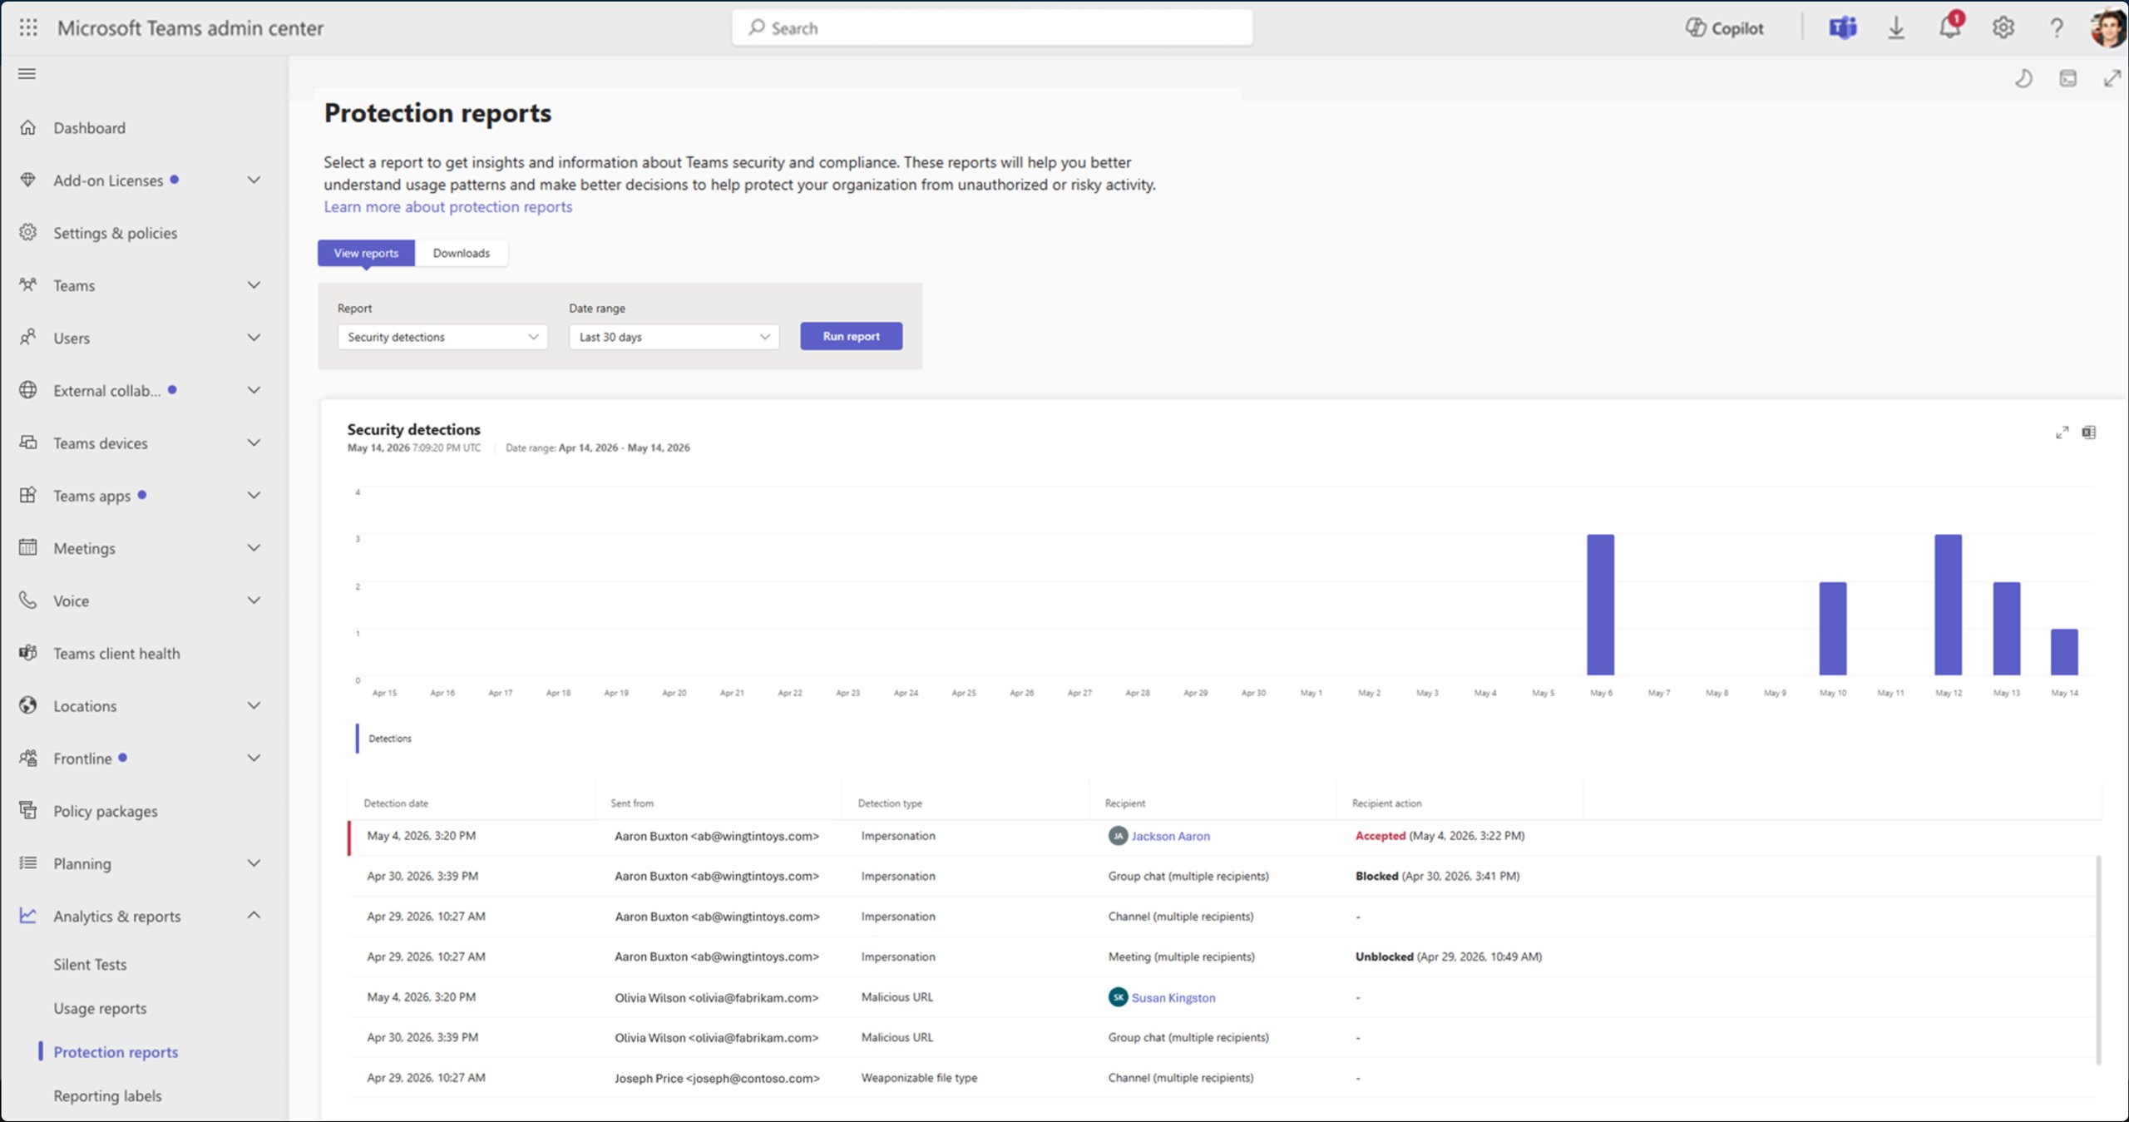Expand the Users section chevron
Screen dimensions: 2129x1122
coord(254,338)
